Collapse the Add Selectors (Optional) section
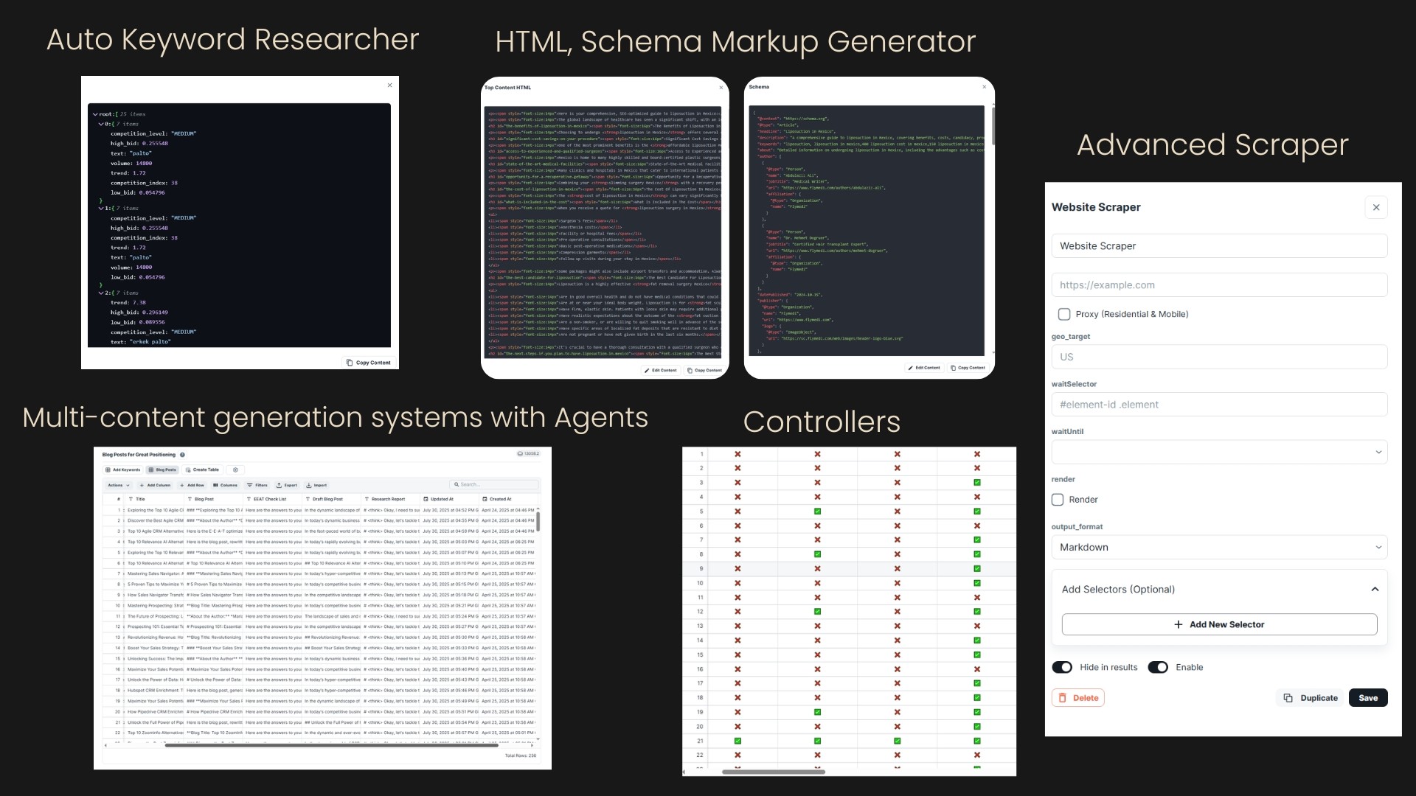The image size is (1416, 796). (x=1375, y=589)
